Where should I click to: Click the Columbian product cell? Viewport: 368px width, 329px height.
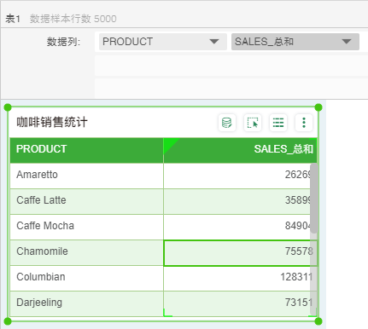pyautogui.click(x=86, y=278)
